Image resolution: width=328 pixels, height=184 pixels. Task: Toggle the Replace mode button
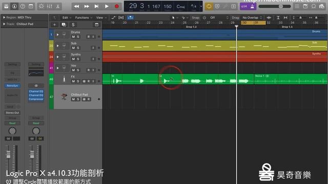[217, 6]
